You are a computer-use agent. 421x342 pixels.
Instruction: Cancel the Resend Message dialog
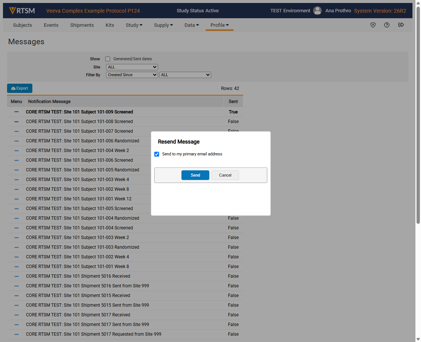pyautogui.click(x=225, y=175)
